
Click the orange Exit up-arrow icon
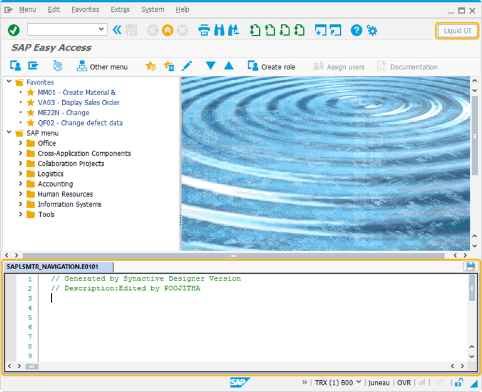(x=168, y=30)
